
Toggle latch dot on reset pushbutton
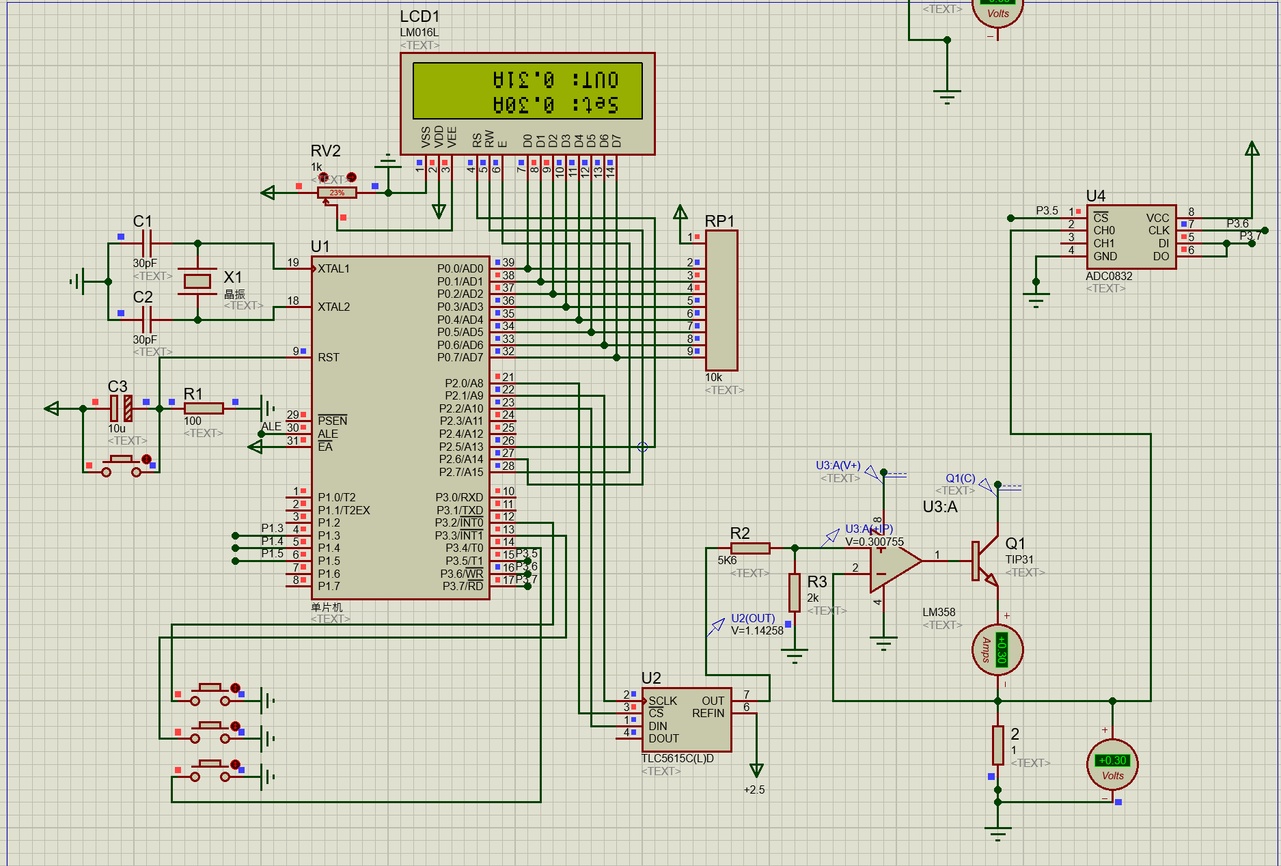[x=146, y=459]
